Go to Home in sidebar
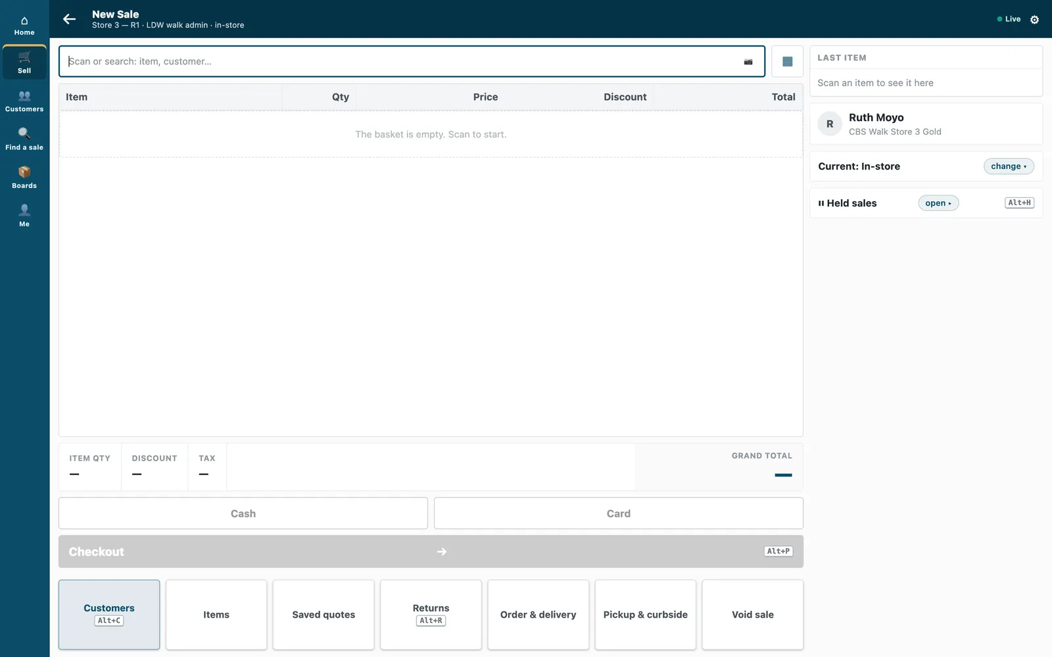The height and width of the screenshot is (657, 1052). coord(24,26)
